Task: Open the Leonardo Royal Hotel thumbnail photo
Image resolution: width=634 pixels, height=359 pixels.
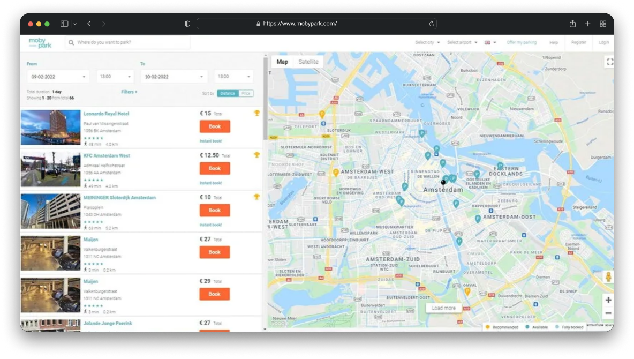Action: coord(50,127)
